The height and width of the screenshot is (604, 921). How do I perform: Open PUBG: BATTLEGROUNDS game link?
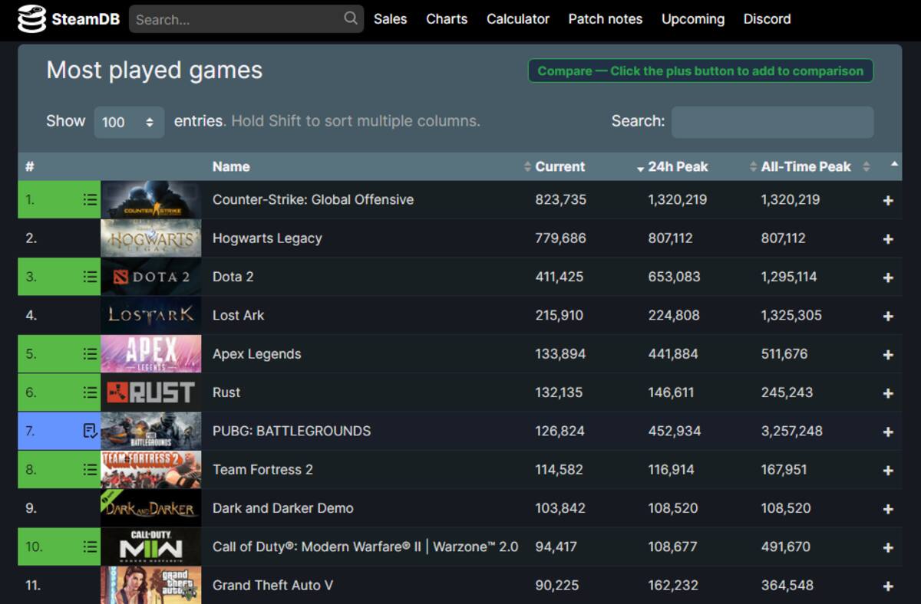click(x=292, y=431)
